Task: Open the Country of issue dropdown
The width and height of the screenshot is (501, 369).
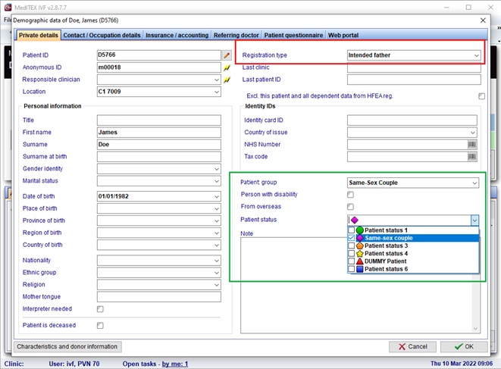Action: tap(472, 133)
